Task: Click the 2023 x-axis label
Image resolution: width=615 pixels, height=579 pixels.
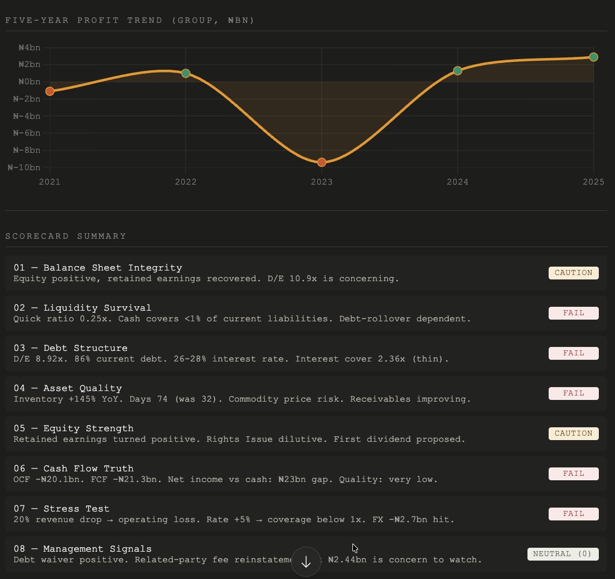Action: (x=322, y=182)
